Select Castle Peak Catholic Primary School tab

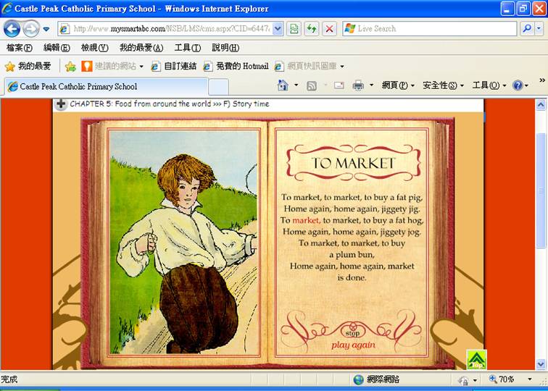[x=107, y=86]
